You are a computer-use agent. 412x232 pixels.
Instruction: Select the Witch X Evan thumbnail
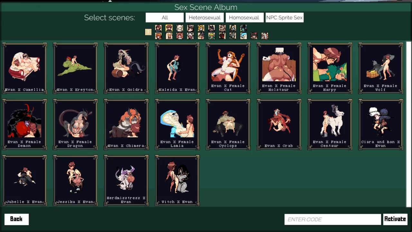coord(177,180)
